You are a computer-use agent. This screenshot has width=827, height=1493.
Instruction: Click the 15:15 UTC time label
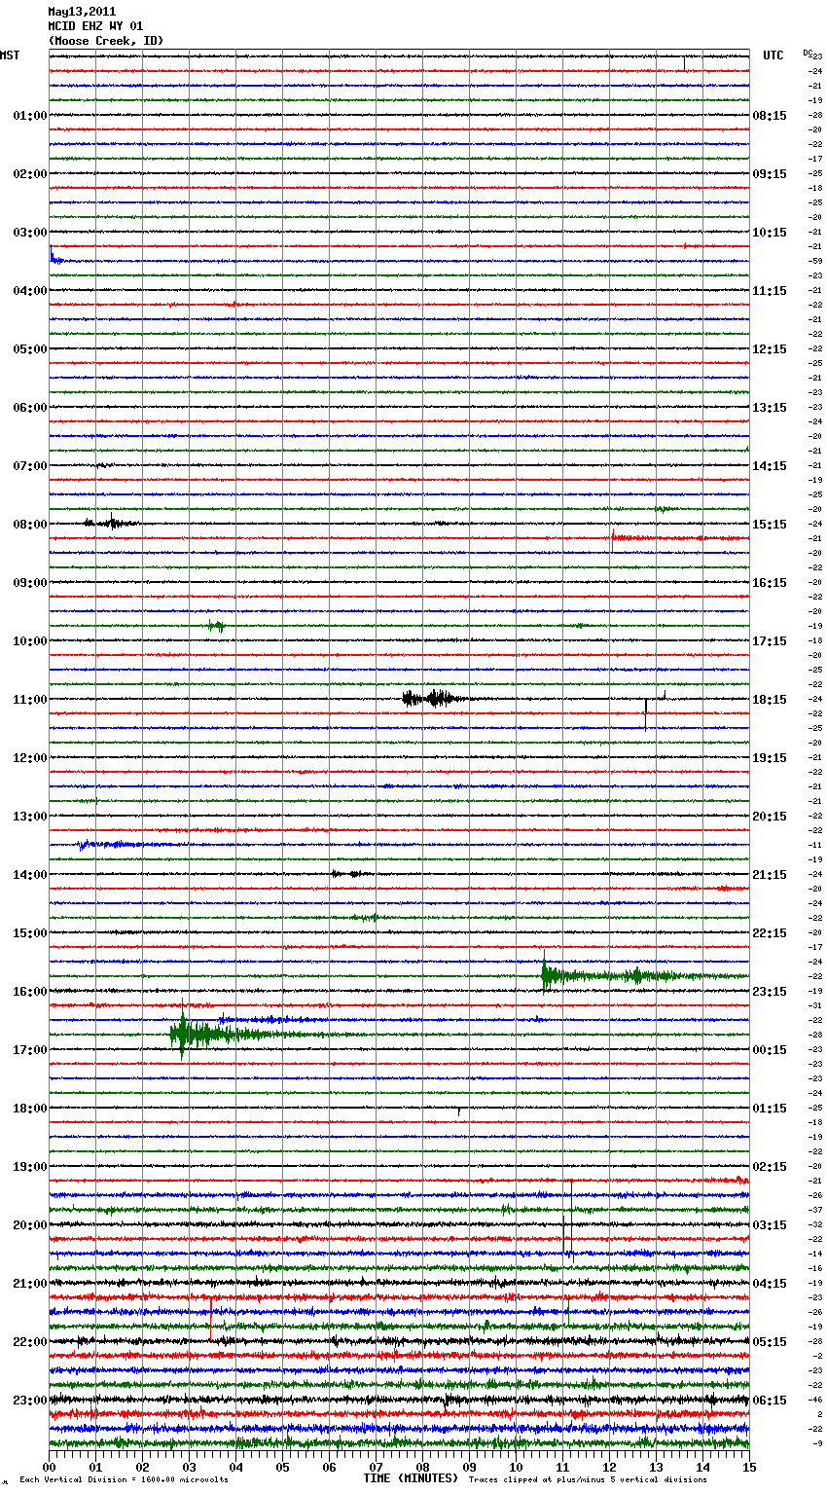pos(770,525)
